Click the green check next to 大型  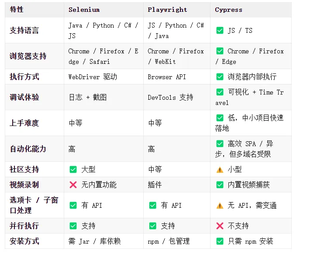coord(73,169)
